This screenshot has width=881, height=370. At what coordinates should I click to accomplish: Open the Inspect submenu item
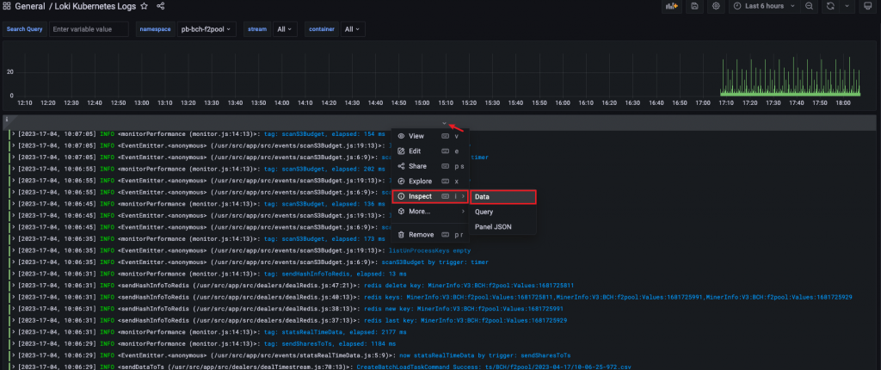pos(430,196)
